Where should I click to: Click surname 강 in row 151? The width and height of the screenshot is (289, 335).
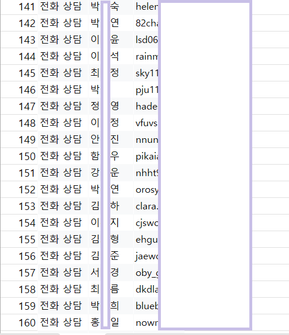tap(95, 173)
